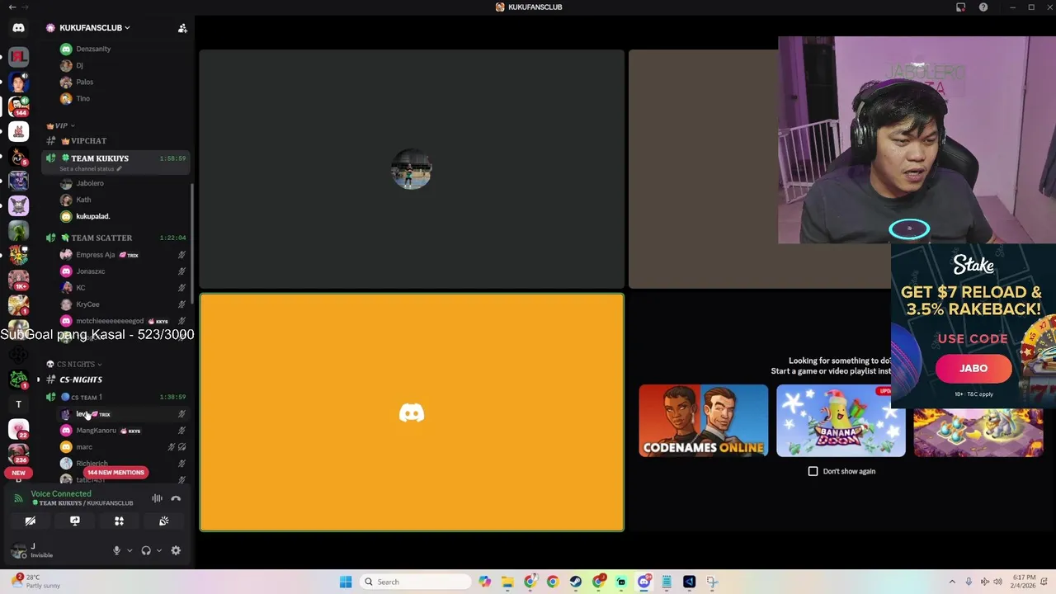Open the CS-NIGHTS text channel
Viewport: 1056px width, 594px height.
[x=115, y=379]
